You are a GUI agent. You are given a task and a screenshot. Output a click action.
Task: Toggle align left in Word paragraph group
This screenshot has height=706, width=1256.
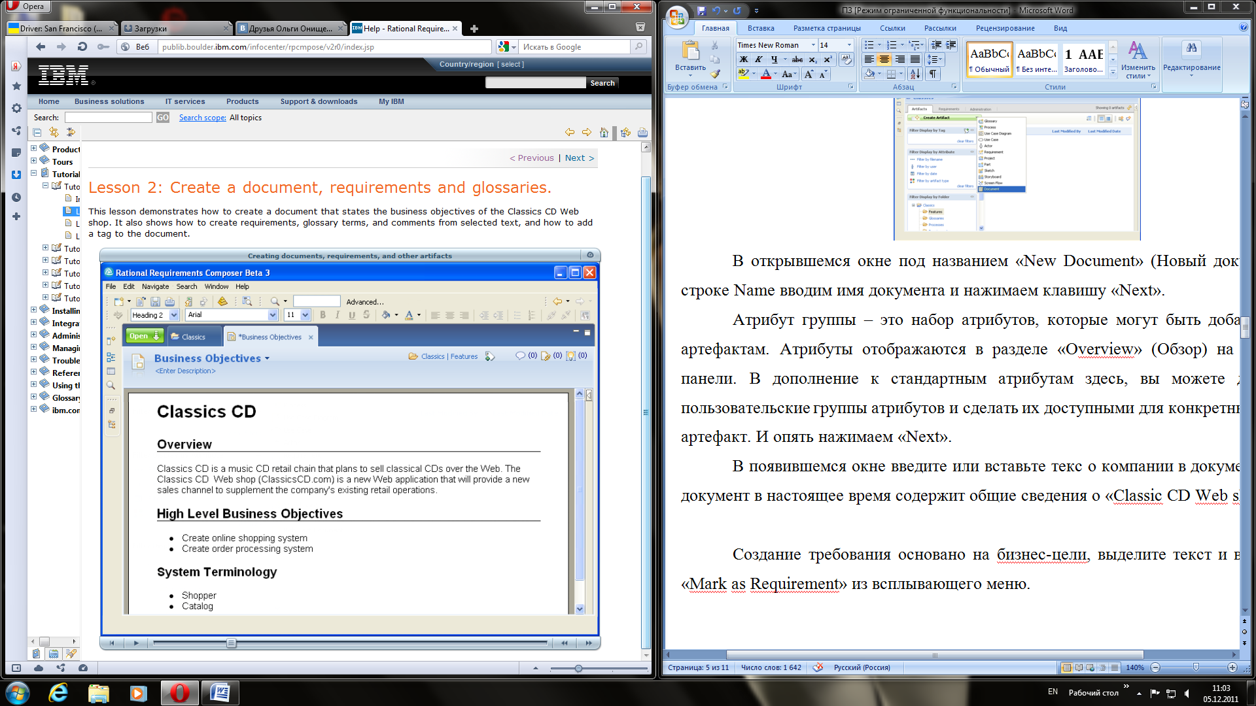(869, 59)
